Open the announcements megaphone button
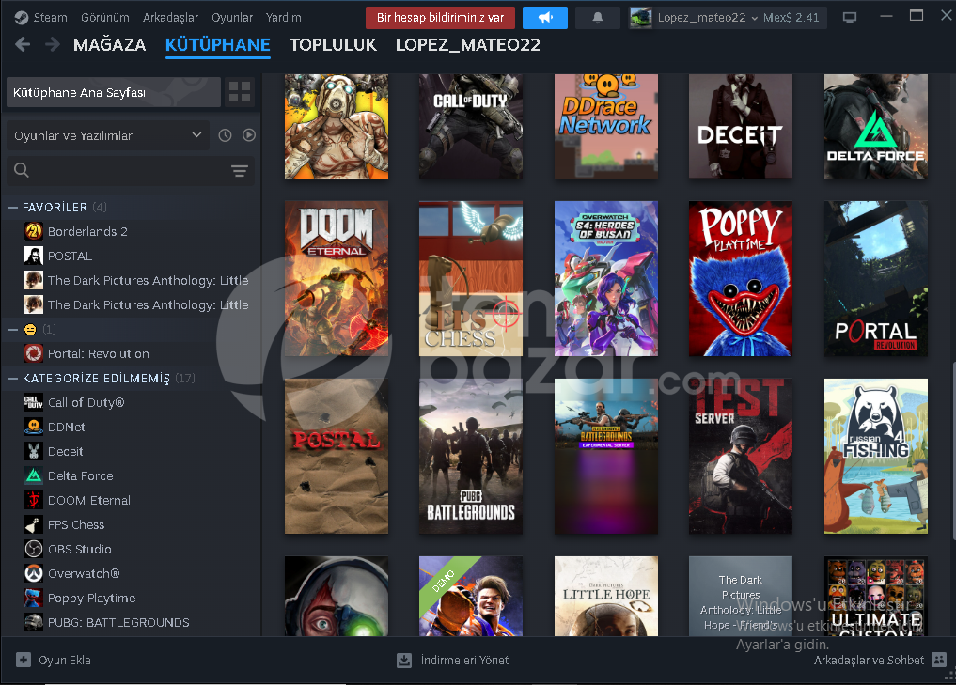The width and height of the screenshot is (956, 685). pyautogui.click(x=545, y=18)
